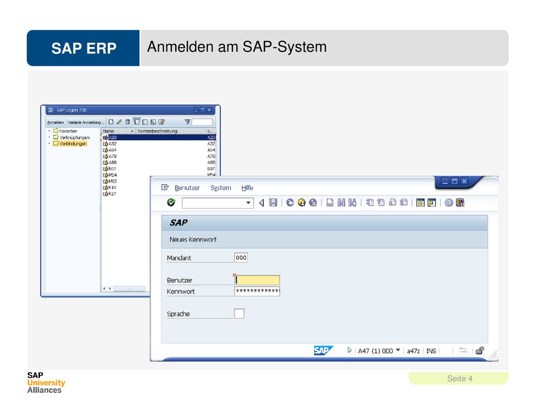Click the Kennwort password field

257,291
